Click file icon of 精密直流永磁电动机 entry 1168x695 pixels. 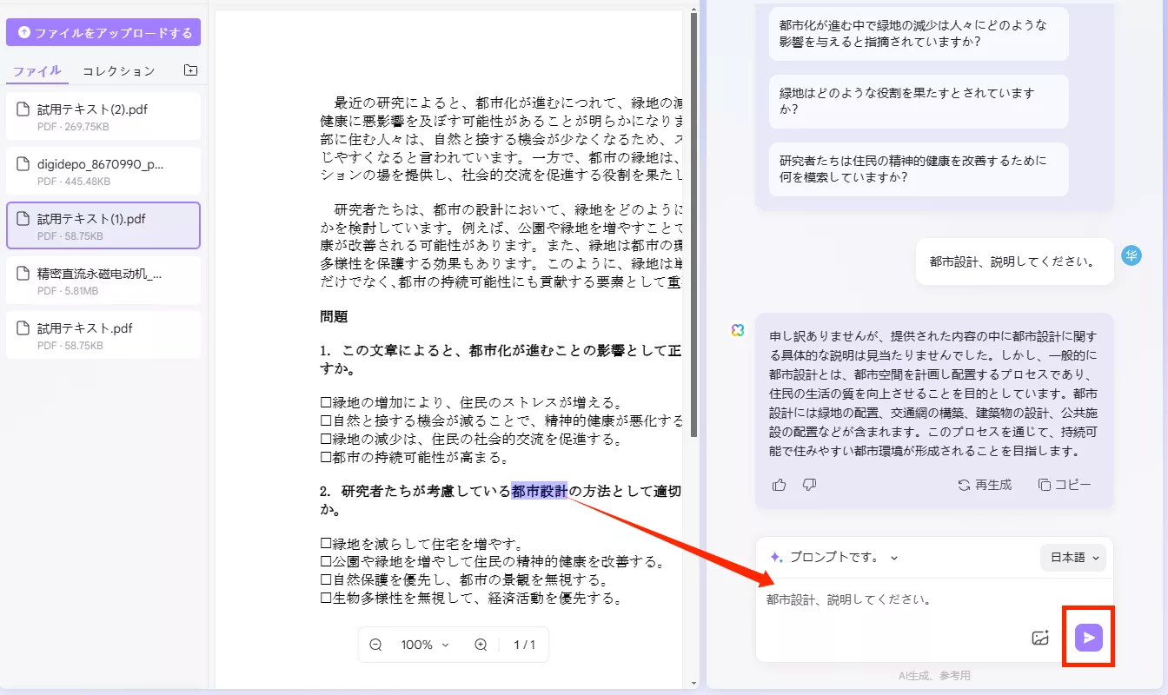(x=23, y=274)
